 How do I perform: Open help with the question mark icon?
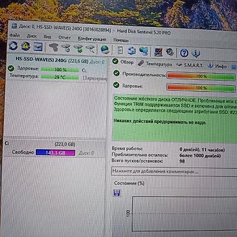click(184, 53)
